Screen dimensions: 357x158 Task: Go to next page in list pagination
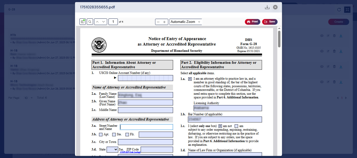click(346, 98)
